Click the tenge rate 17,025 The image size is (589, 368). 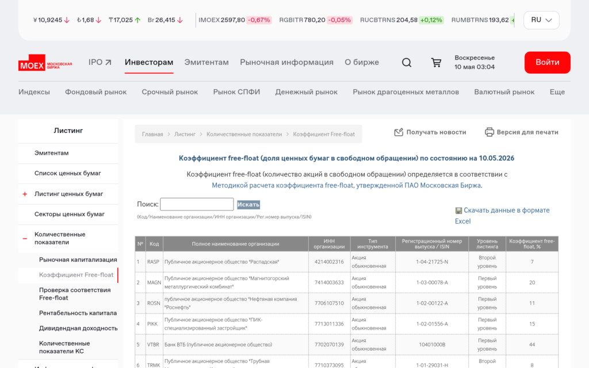tap(125, 20)
